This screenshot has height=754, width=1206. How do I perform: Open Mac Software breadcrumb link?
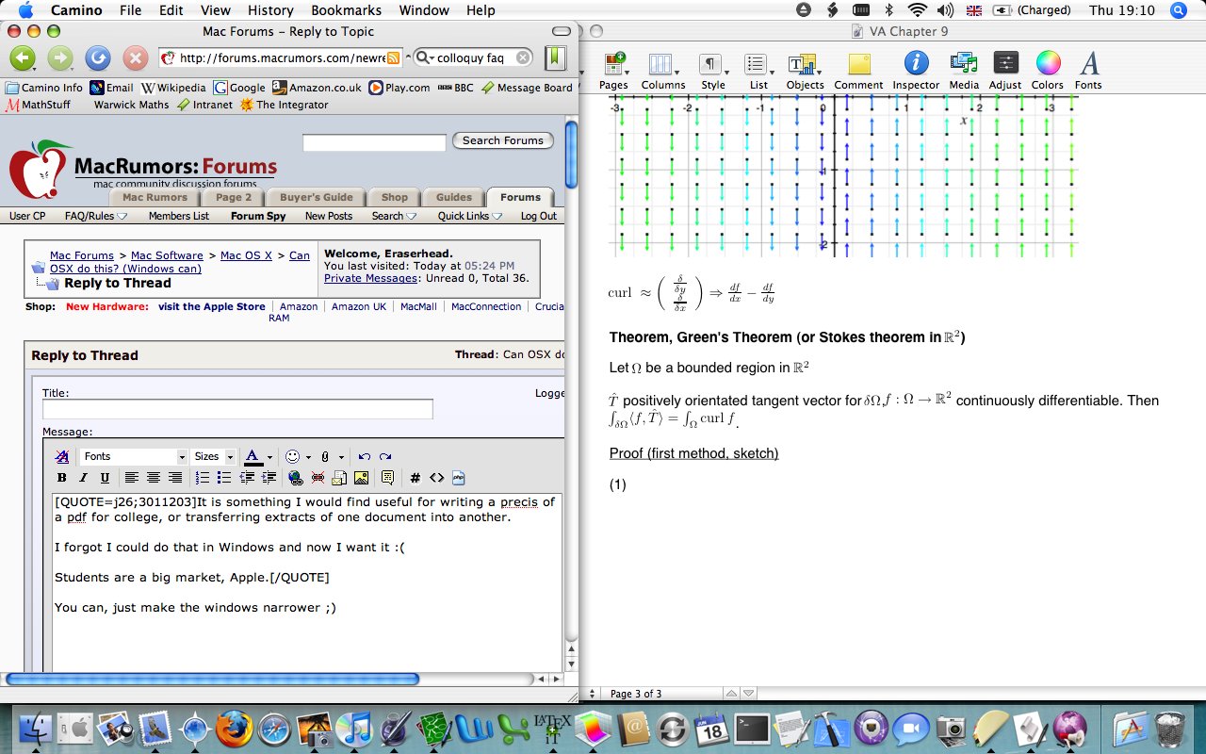167,255
